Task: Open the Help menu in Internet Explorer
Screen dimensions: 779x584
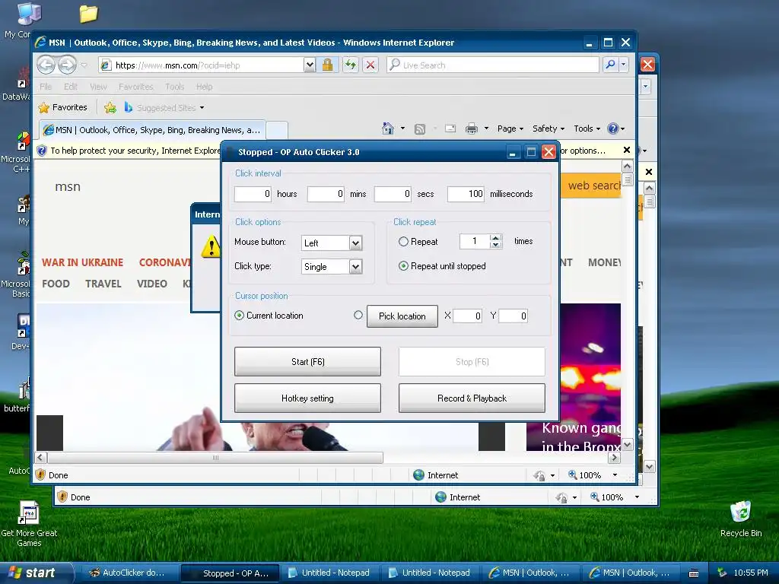Action: 204,87
